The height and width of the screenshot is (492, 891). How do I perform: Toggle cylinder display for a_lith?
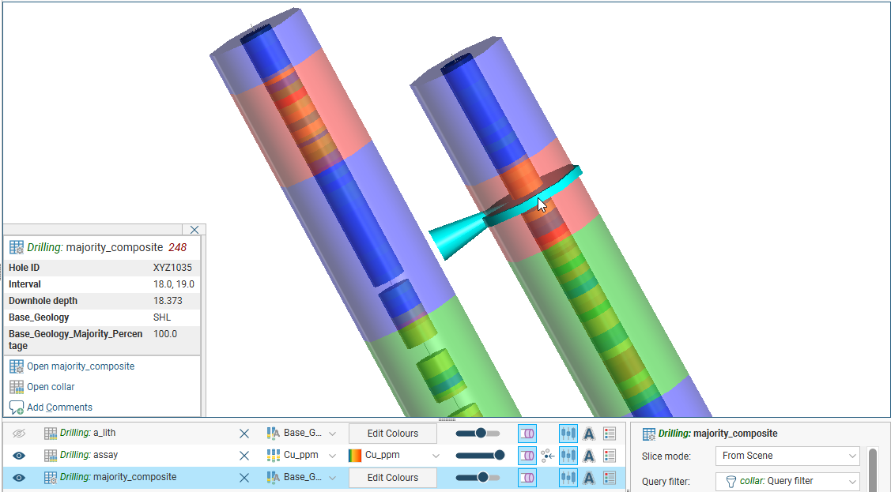click(x=527, y=434)
